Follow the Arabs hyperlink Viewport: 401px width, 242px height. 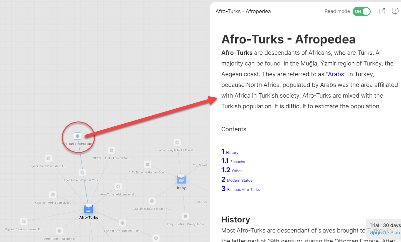336,74
